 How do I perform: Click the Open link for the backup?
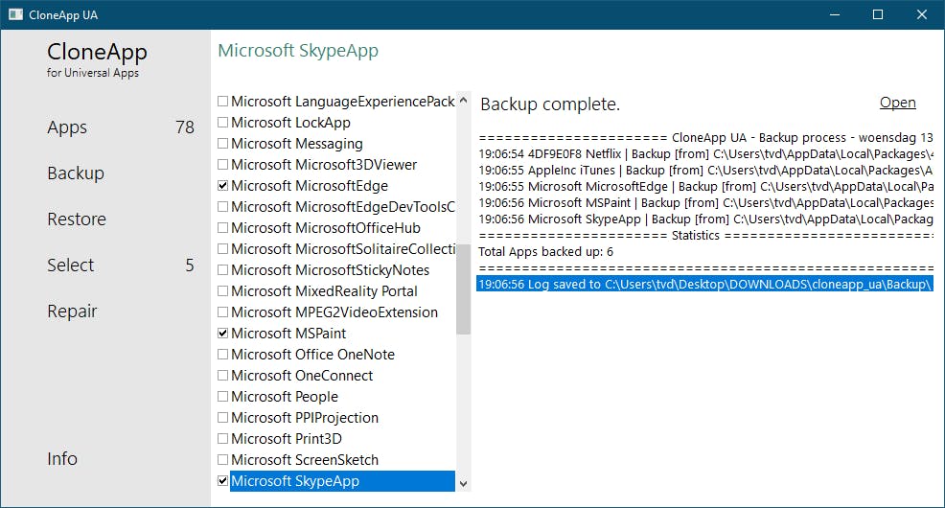pyautogui.click(x=897, y=103)
